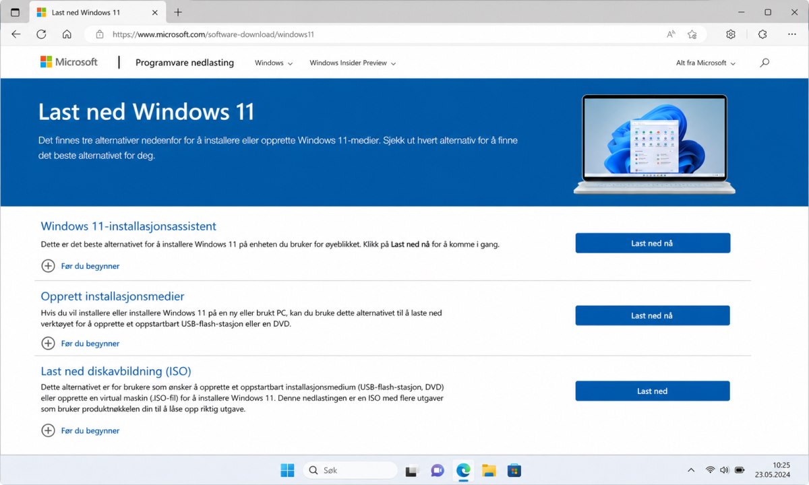Open the Windows Insider Preview dropdown
Viewport: 809px width, 485px height.
[x=353, y=63]
